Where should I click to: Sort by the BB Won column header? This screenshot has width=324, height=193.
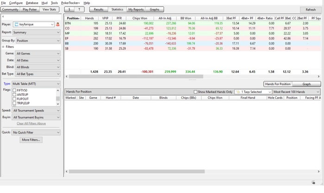tap(186, 18)
